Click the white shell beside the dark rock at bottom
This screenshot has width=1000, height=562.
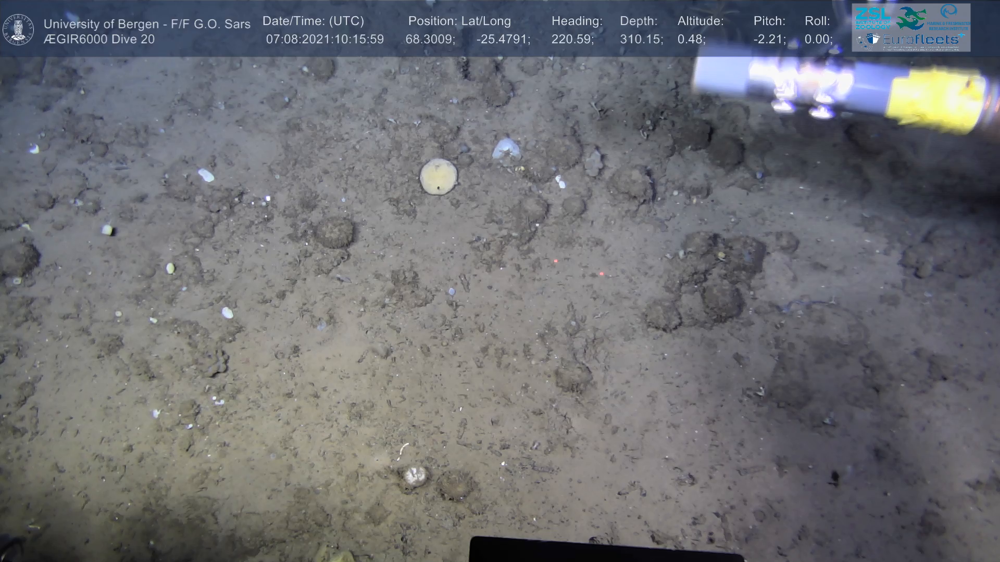pyautogui.click(x=416, y=476)
